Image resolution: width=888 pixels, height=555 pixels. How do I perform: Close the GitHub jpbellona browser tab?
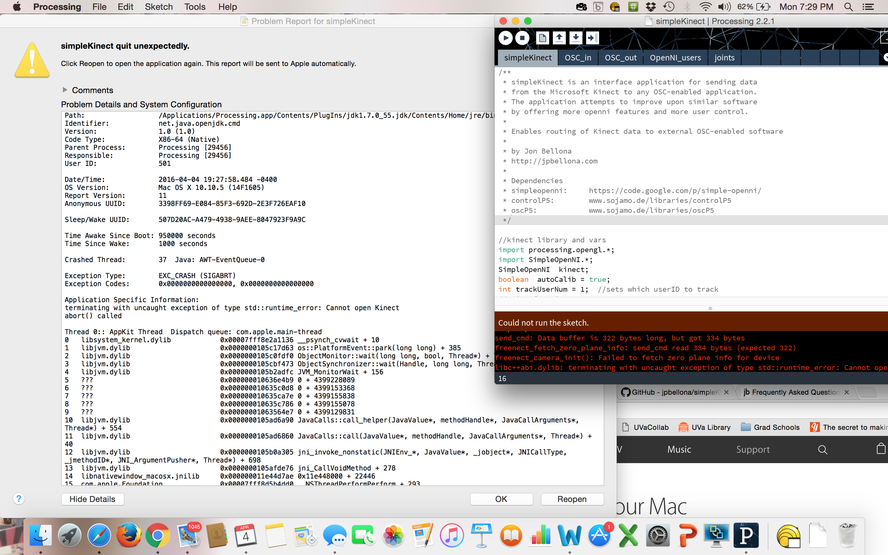click(726, 392)
